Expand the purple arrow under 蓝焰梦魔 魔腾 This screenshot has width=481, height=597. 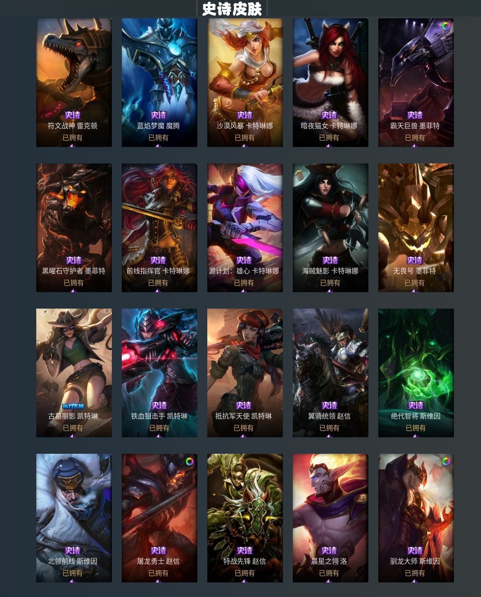click(x=158, y=145)
